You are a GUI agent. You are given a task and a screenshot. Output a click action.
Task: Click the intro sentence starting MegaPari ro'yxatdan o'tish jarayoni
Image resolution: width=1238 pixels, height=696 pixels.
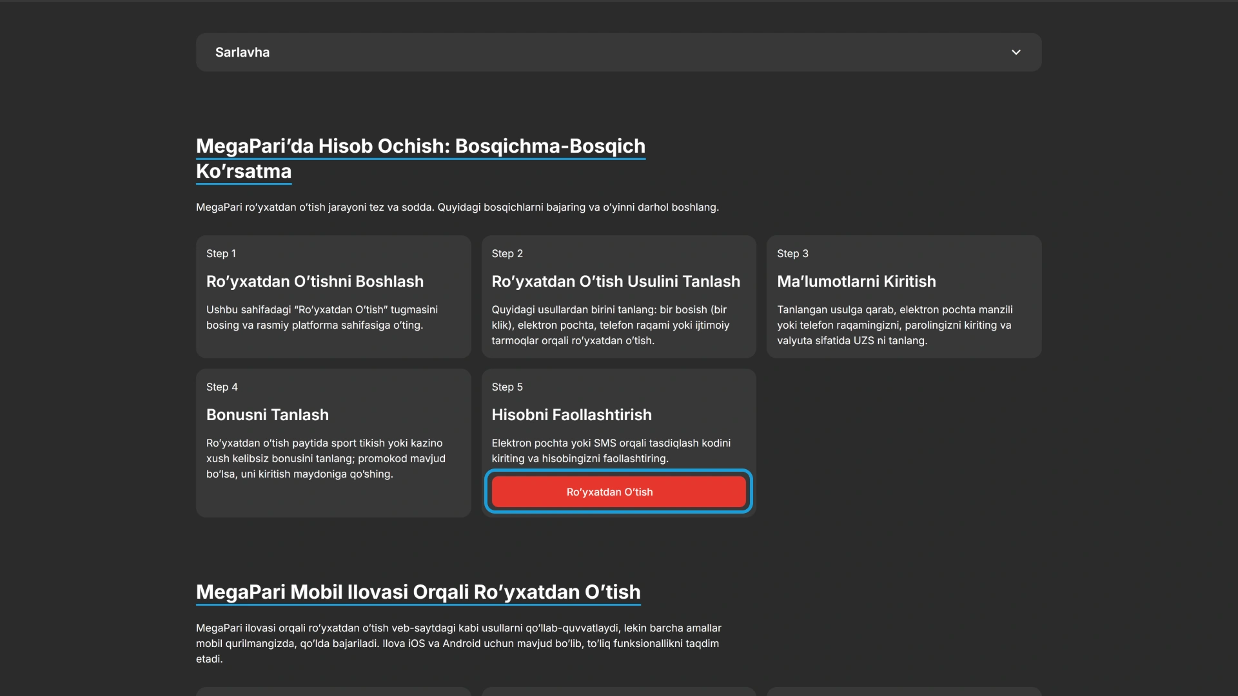point(457,208)
